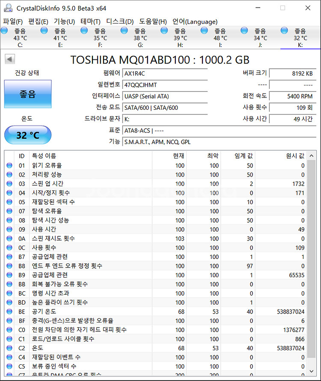Click the 좋음 health status button
The image size is (321, 381).
click(x=28, y=94)
